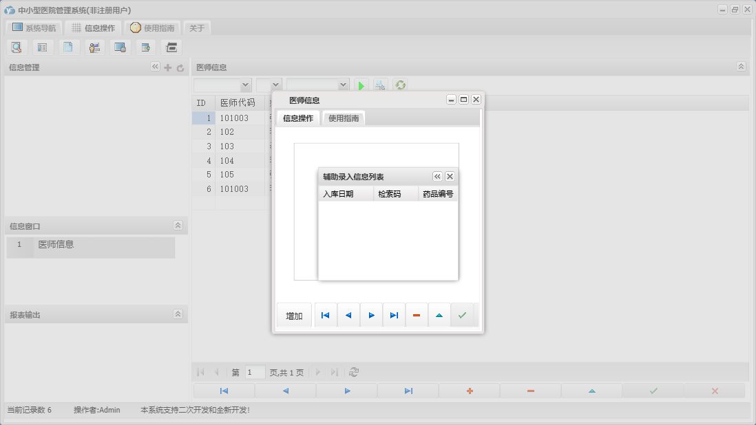The image size is (756, 425).
Task: Open the 使用指南 tab inside the dialog
Action: 344,118
